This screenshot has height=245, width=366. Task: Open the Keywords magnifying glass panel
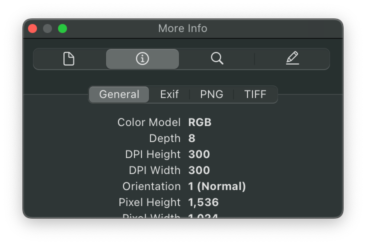coord(216,59)
